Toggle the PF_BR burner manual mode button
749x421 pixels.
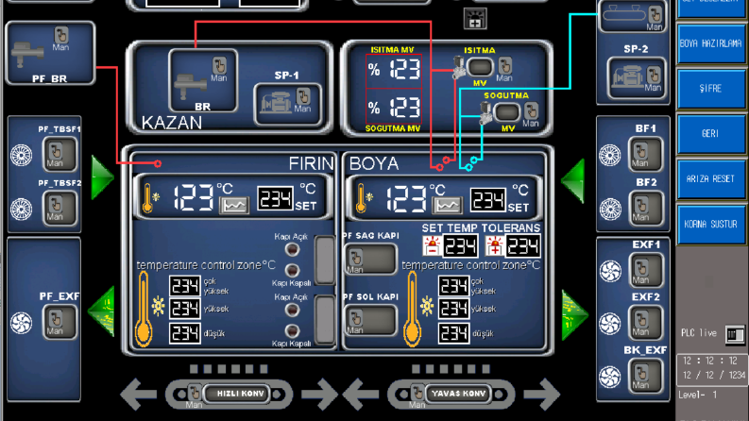(60, 39)
